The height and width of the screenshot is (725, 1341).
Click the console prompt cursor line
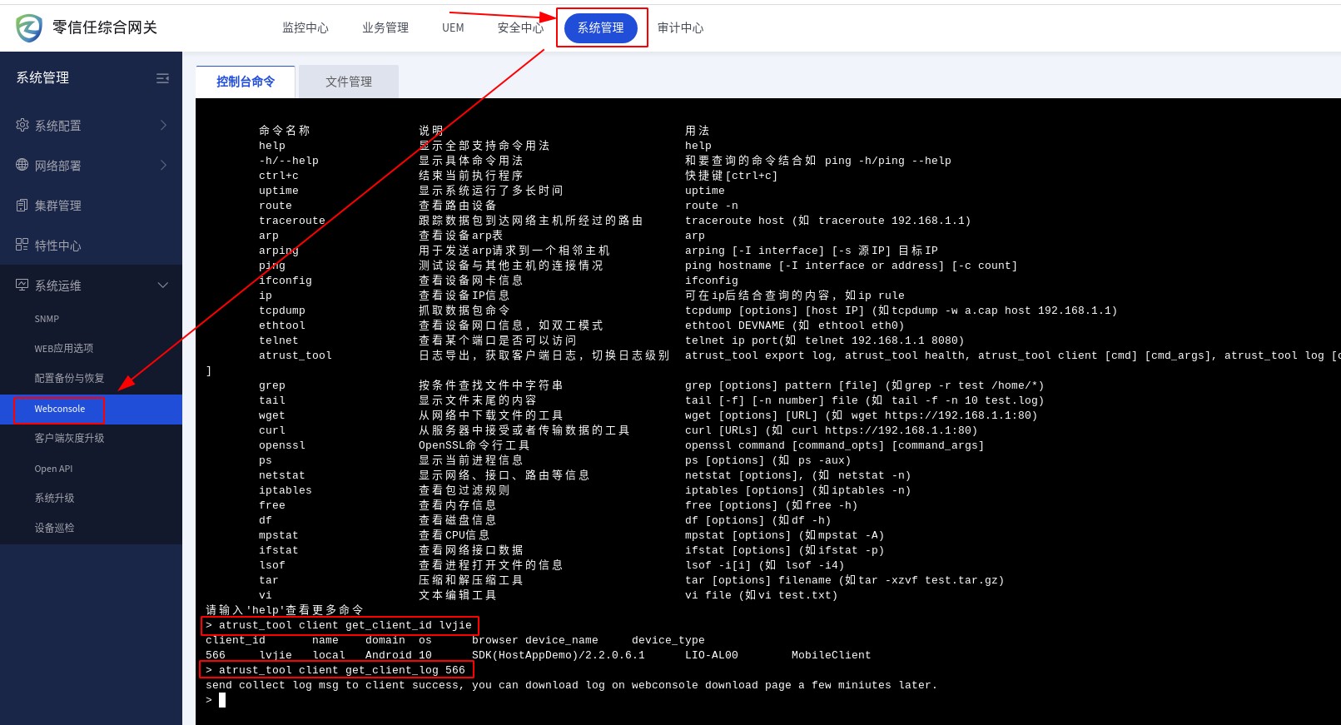(x=216, y=700)
